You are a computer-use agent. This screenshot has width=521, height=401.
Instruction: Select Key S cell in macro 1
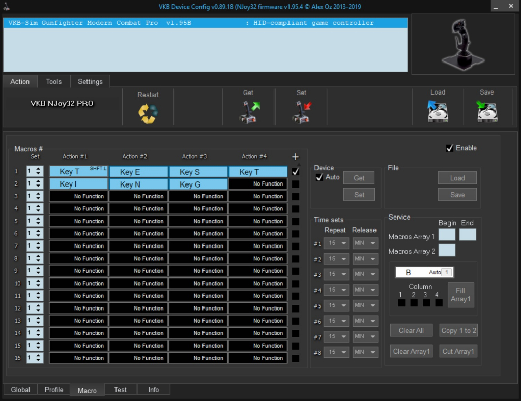click(198, 172)
